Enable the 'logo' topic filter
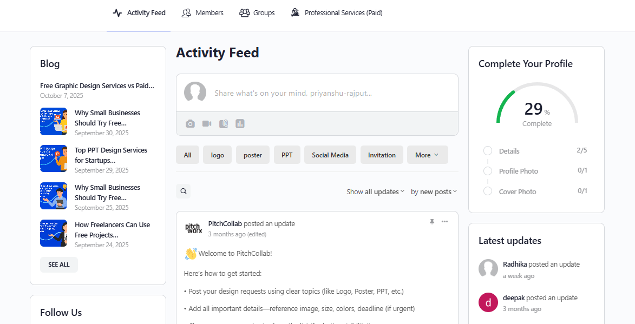635x324 pixels. click(217, 155)
